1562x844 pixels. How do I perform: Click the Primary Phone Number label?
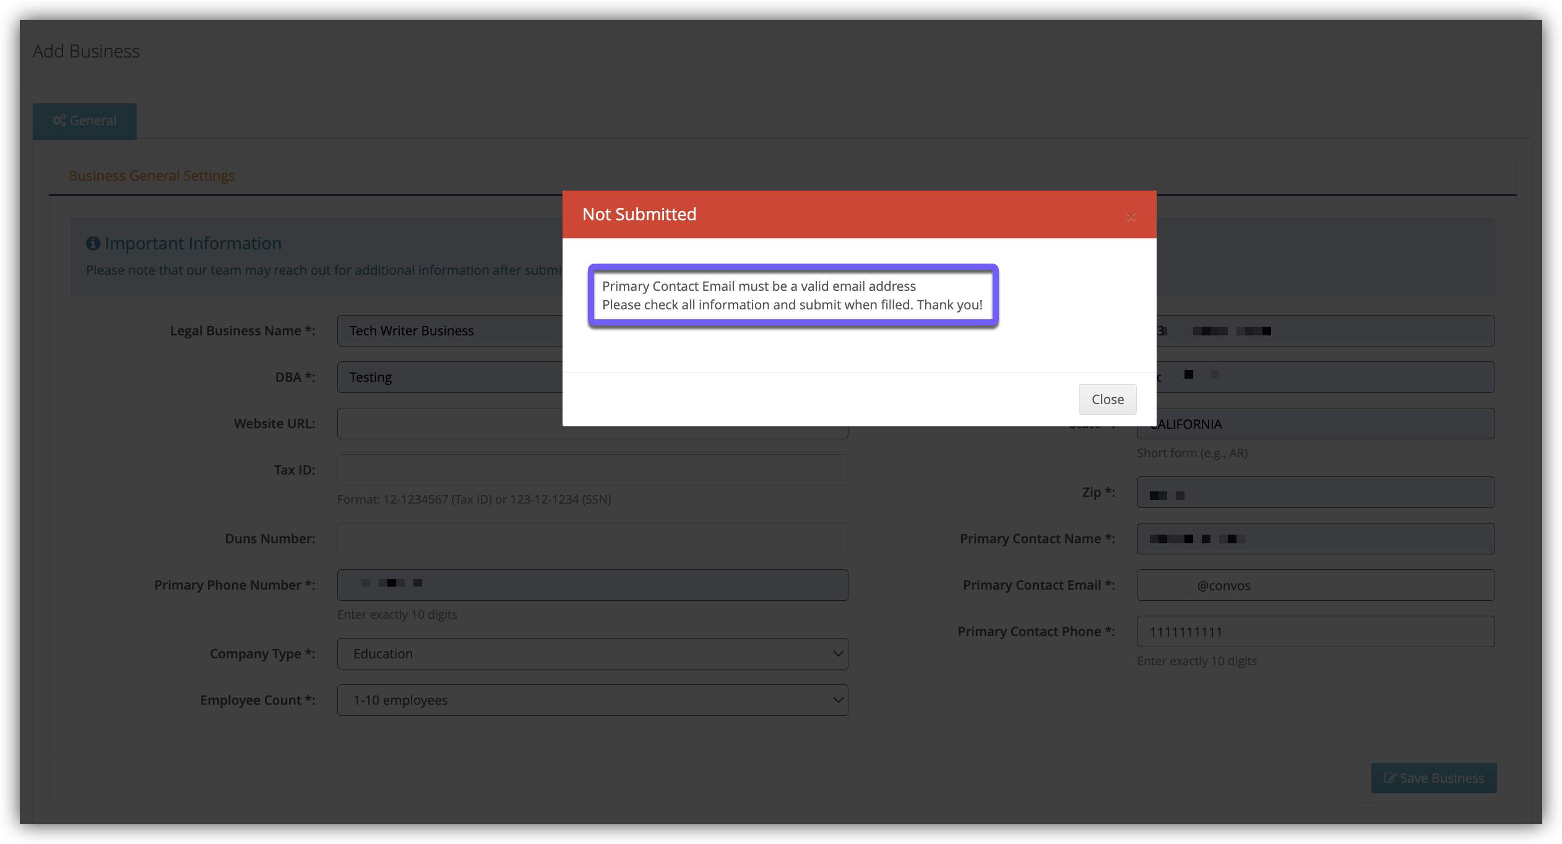235,585
